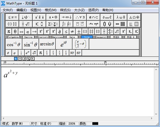Select the left-justified tab stop
The image size is (160, 127).
16,59
